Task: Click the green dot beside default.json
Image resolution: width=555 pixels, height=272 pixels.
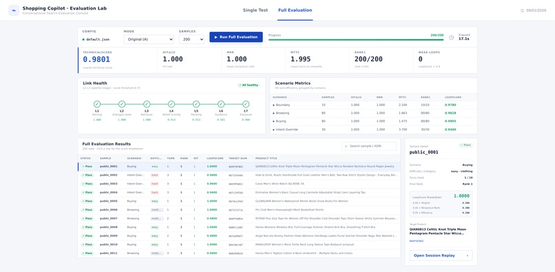Action: [x=83, y=39]
